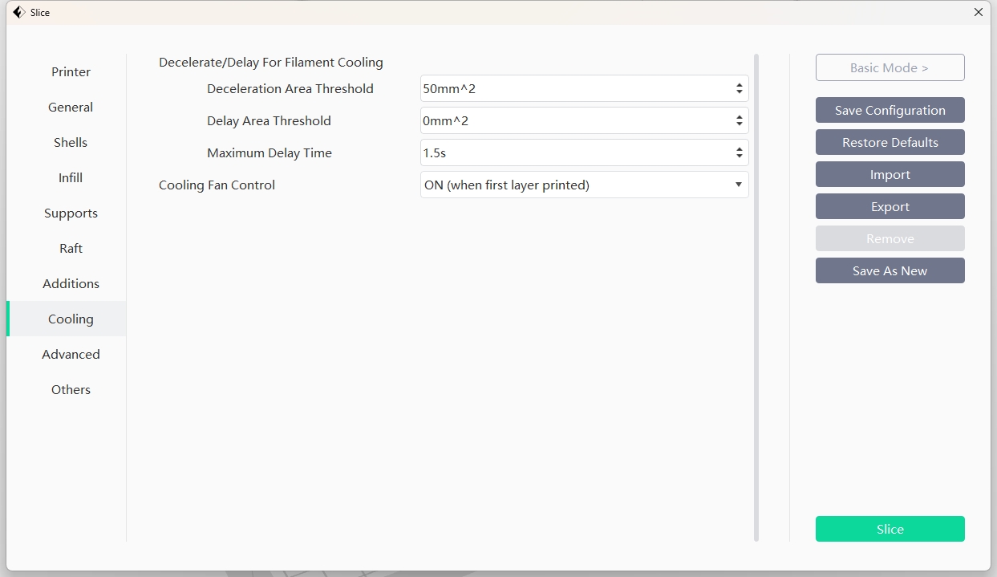997x577 pixels.
Task: Click the Deceleration Area Threshold stepper arrows
Action: (x=739, y=89)
